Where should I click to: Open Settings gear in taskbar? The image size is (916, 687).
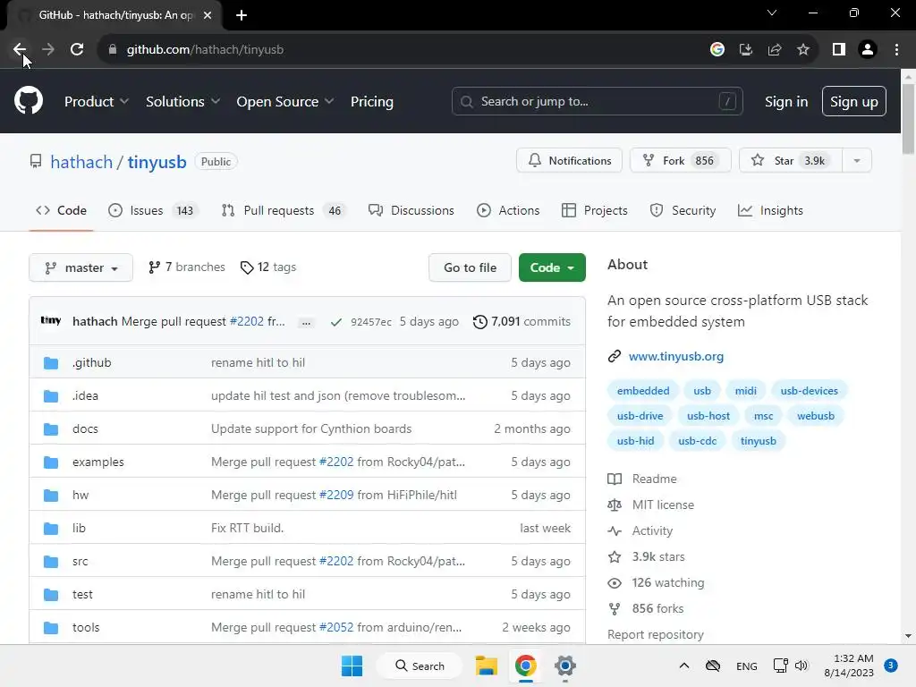coord(565,666)
